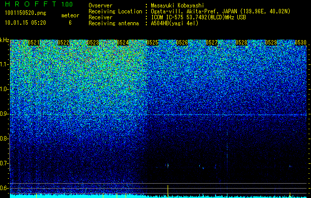
Task: Select the name Masayuki Kobayashi
Action: tap(177, 5)
